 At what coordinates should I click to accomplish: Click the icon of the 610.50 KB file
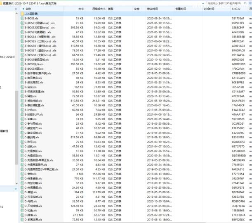[22, 101]
